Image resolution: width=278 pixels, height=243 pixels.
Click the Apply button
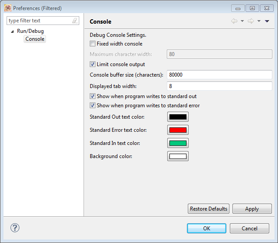(252, 209)
